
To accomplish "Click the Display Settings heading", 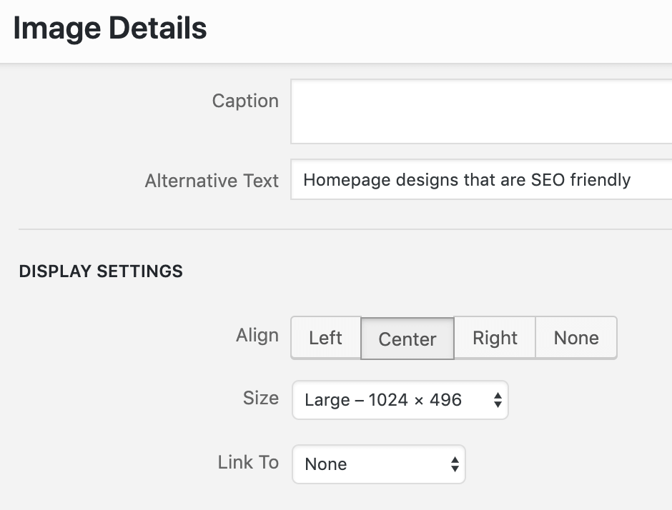I will (x=101, y=271).
